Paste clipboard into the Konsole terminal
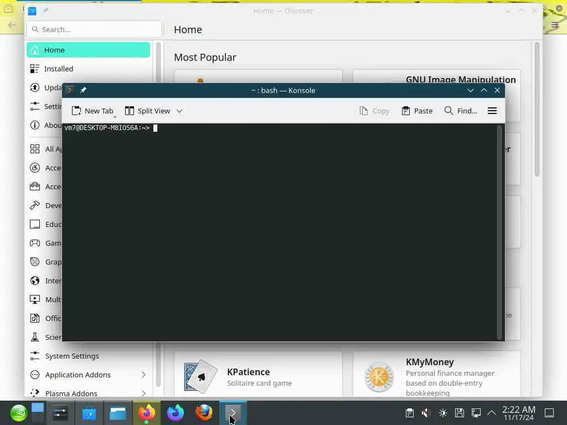Image resolution: width=567 pixels, height=425 pixels. click(x=417, y=111)
